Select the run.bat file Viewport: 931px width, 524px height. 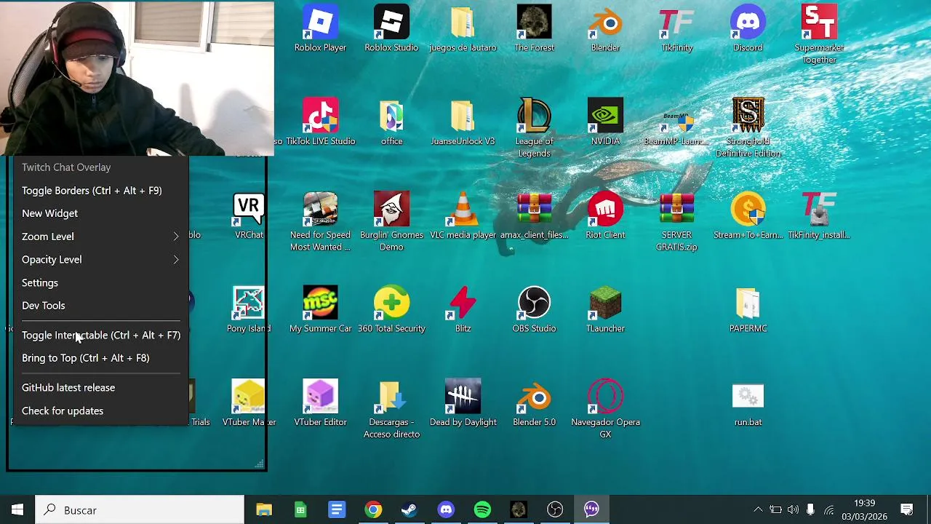(x=748, y=403)
